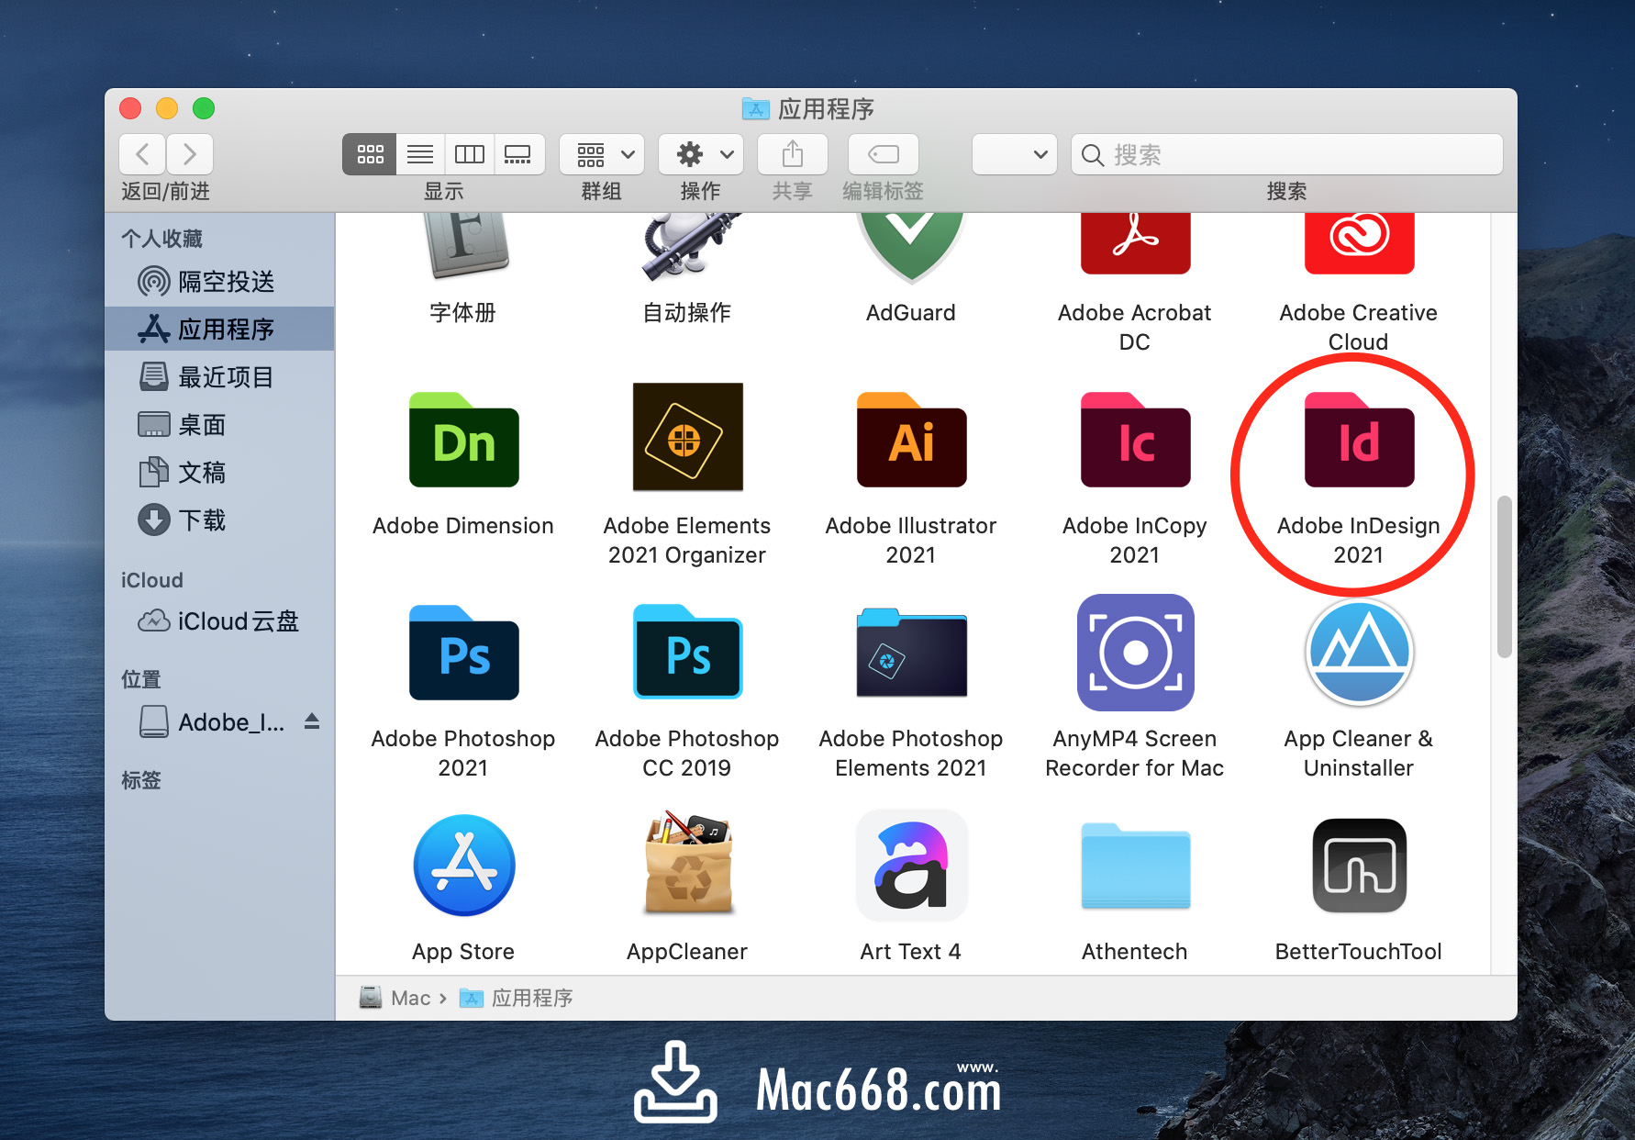
Task: Select 应用程序 in the sidebar
Action: [219, 329]
